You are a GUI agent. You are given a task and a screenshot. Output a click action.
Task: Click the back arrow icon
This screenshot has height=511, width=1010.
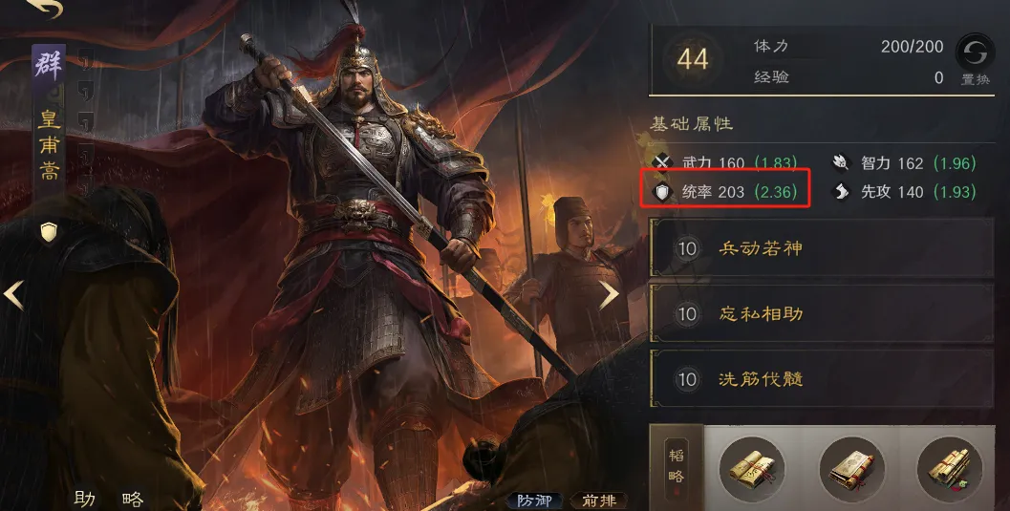45,8
